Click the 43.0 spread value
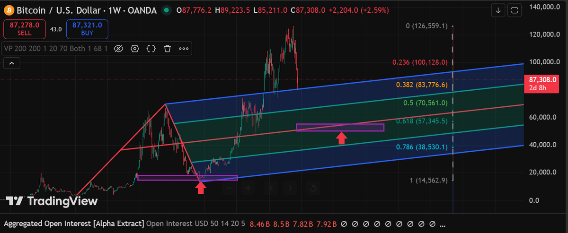Image resolution: width=568 pixels, height=233 pixels. click(56, 29)
